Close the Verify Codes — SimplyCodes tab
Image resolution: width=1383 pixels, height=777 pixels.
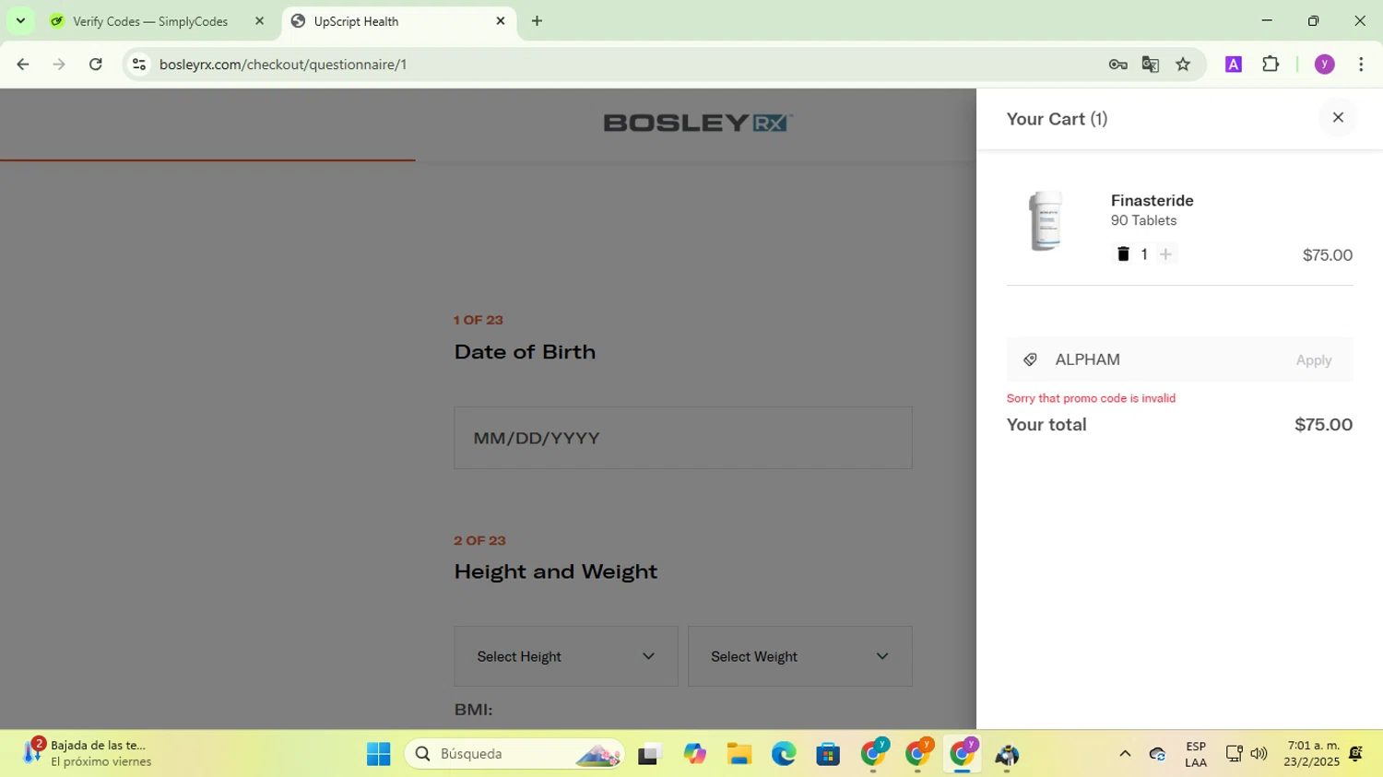[x=259, y=21]
